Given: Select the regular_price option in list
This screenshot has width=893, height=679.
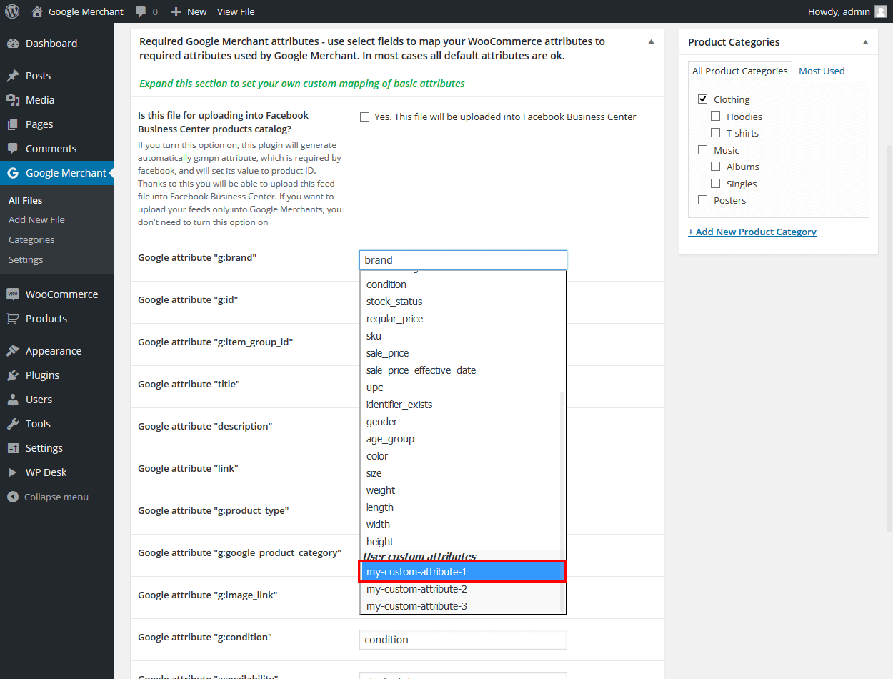Looking at the screenshot, I should click(x=463, y=319).
